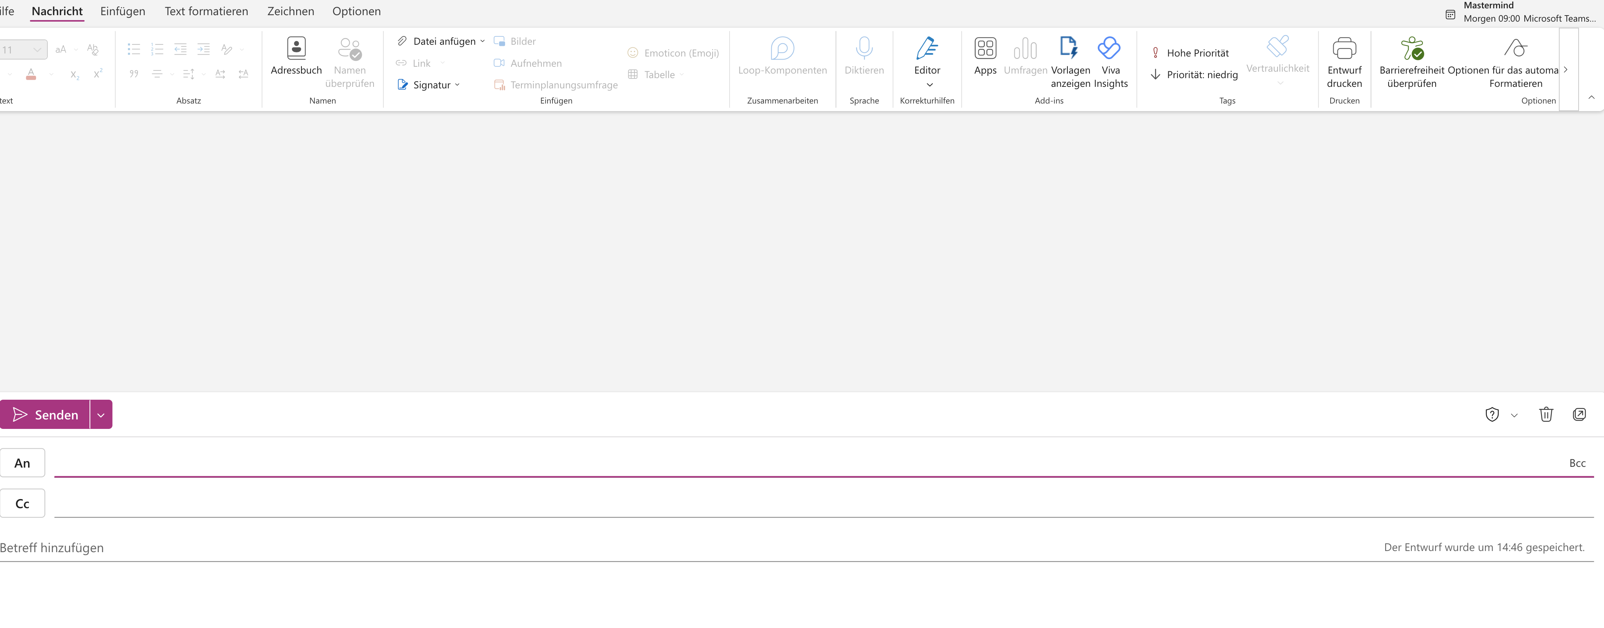Focus the An recipient input field
Screen dimensions: 1604x628
pyautogui.click(x=810, y=463)
